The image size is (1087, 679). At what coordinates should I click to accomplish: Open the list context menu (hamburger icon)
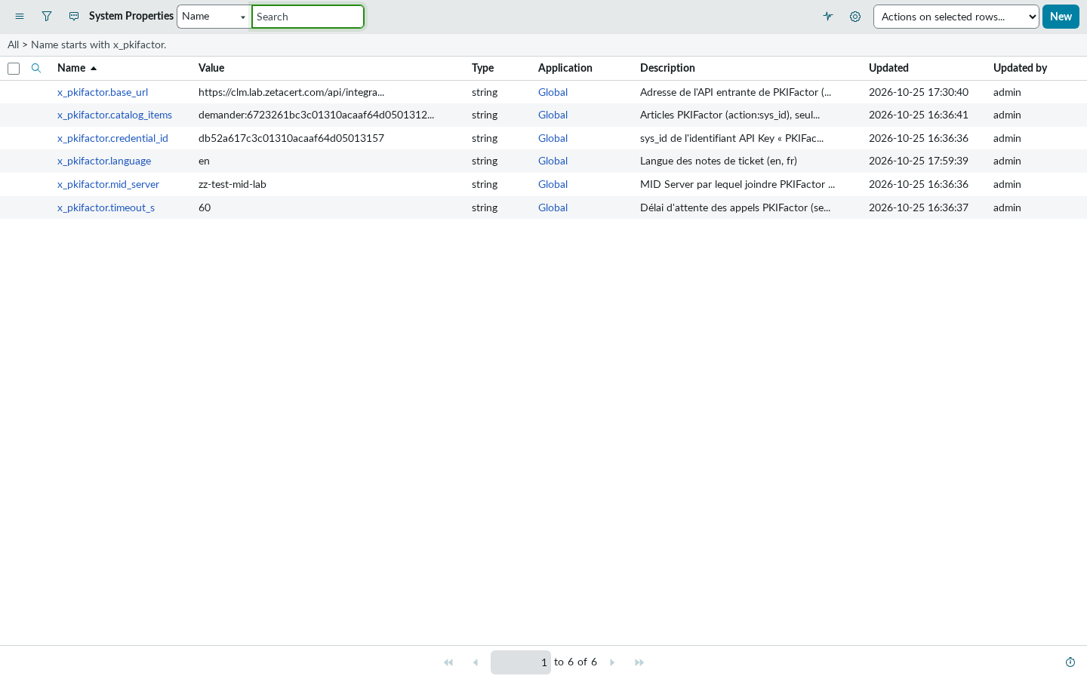coord(20,17)
